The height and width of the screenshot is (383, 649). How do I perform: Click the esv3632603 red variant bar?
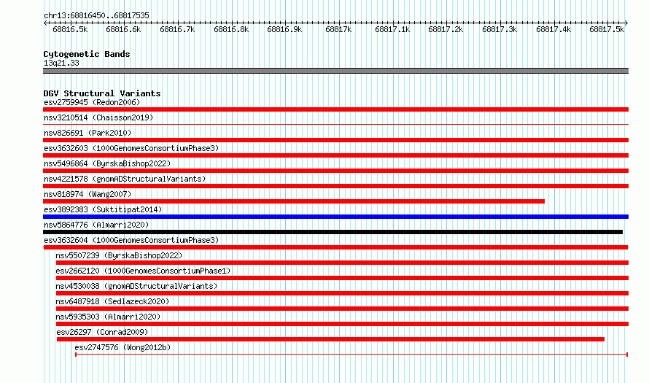point(335,155)
